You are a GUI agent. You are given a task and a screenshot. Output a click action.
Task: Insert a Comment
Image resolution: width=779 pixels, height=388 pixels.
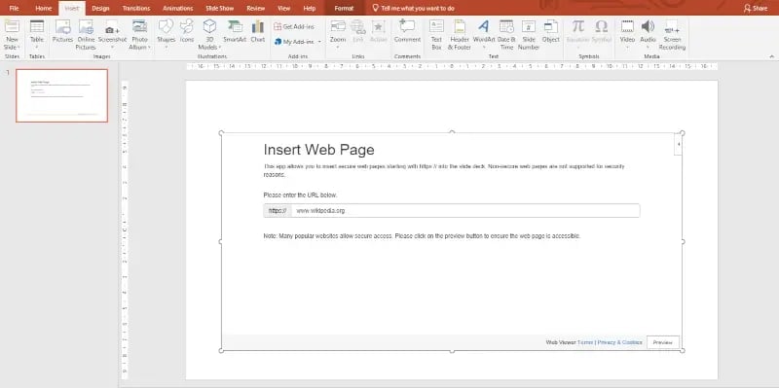(407, 31)
